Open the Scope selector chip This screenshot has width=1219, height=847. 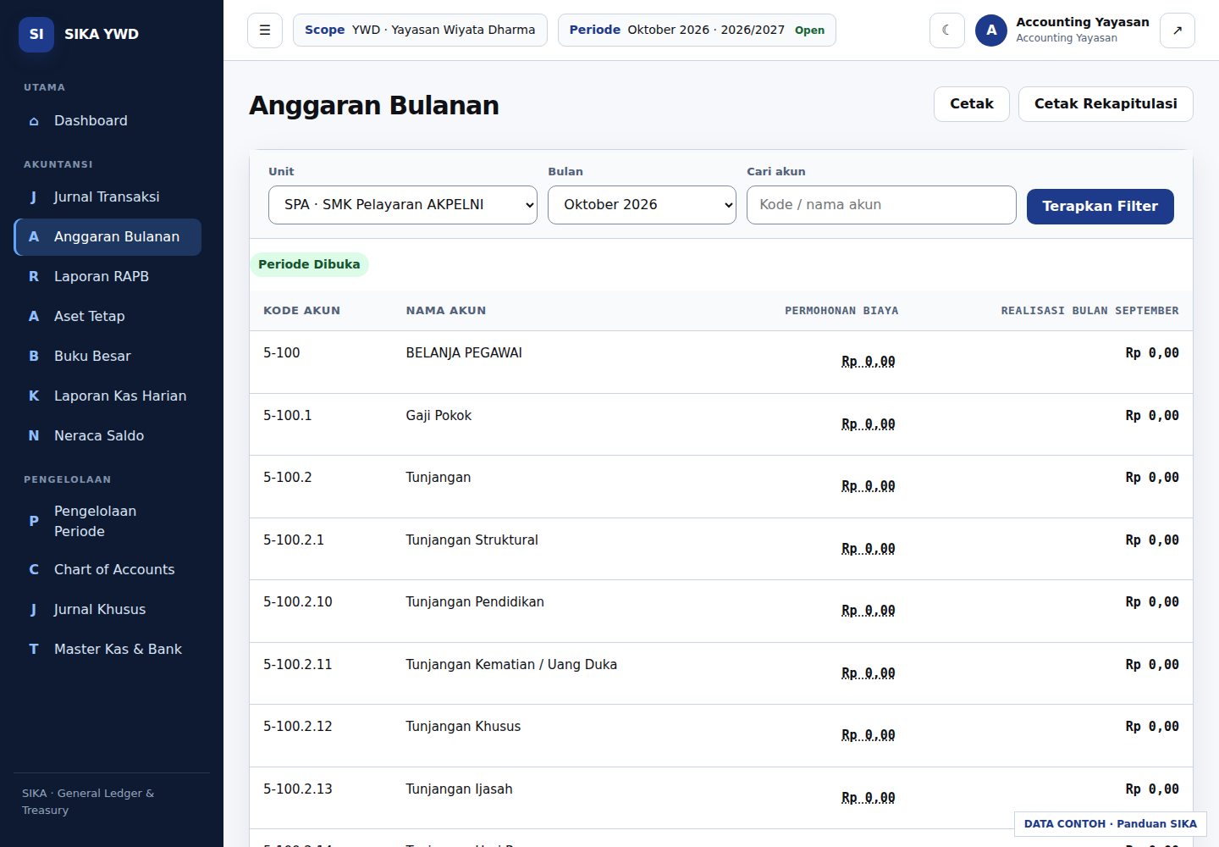[x=420, y=30]
